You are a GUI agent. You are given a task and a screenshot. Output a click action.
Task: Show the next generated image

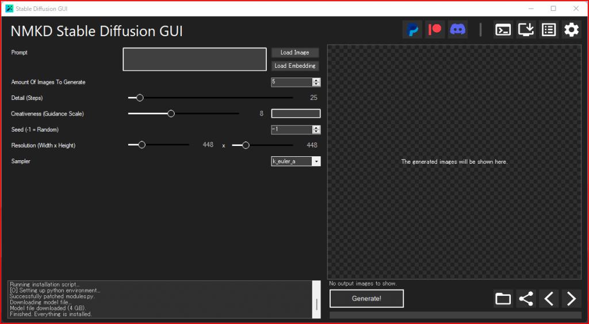click(x=571, y=299)
